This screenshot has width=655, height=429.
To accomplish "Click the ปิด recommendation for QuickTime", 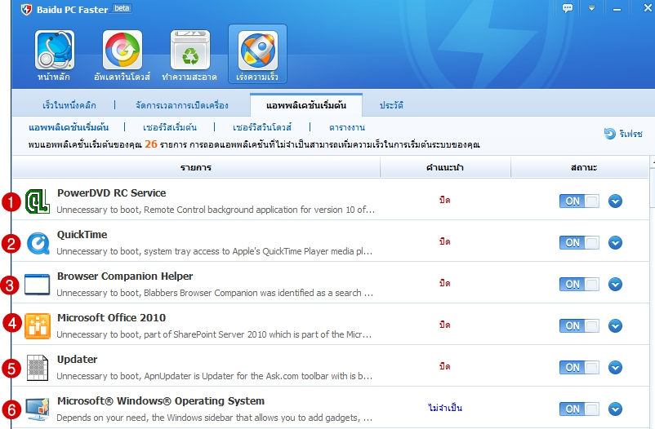I will point(445,241).
